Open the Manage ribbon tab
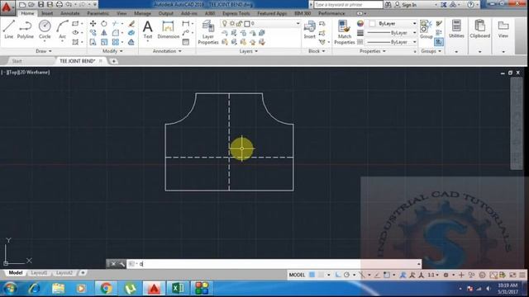This screenshot has width=529, height=297. click(x=142, y=13)
